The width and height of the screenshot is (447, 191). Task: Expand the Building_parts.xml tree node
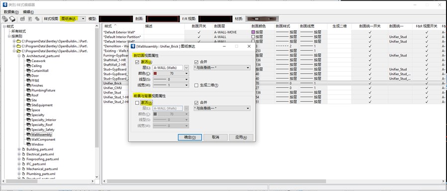pyautogui.click(x=19, y=149)
